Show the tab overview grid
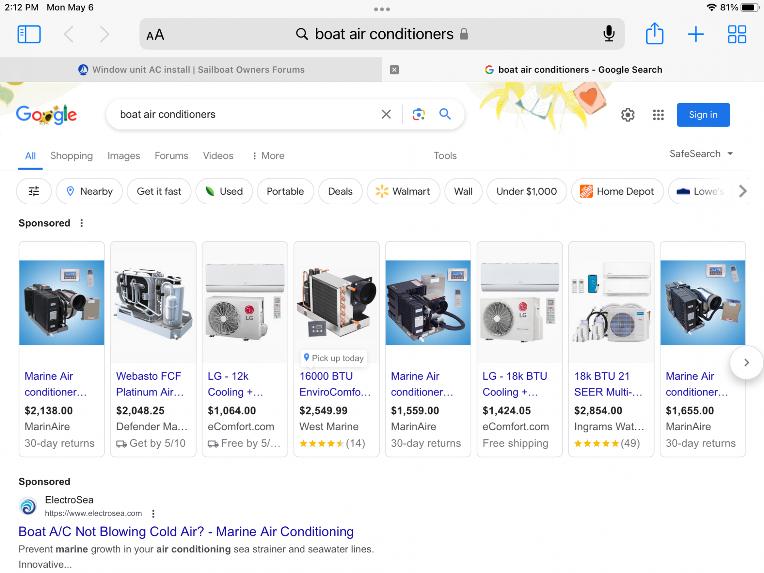The height and width of the screenshot is (573, 764). pyautogui.click(x=737, y=34)
